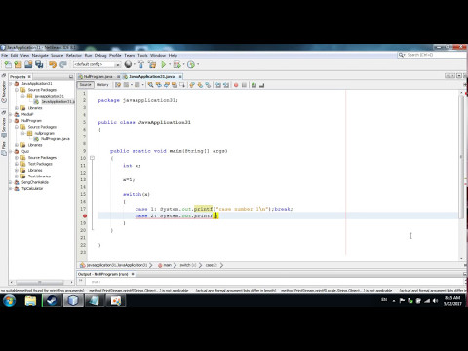Click the Last Edit icon in the editor toolbar

(x=118, y=85)
